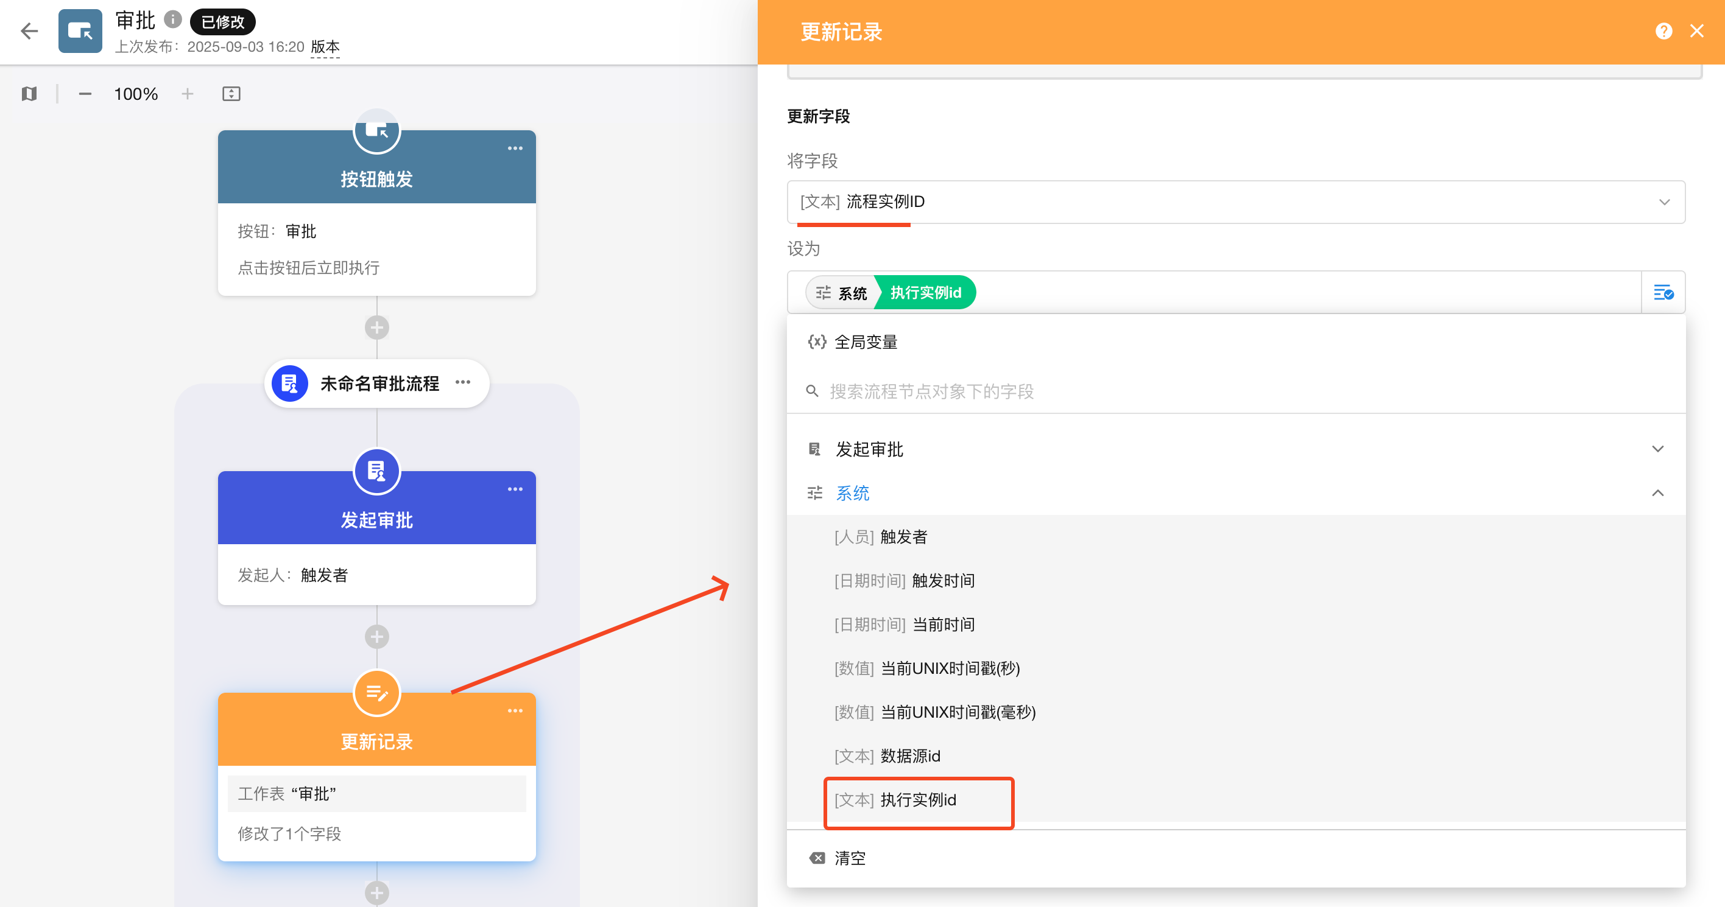1725x907 pixels.
Task: Add node below 按钮触发 with plus
Action: click(377, 328)
